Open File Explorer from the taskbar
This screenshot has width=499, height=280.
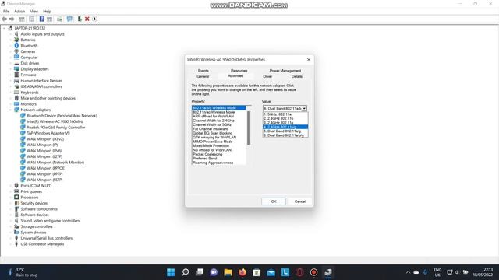(228, 272)
